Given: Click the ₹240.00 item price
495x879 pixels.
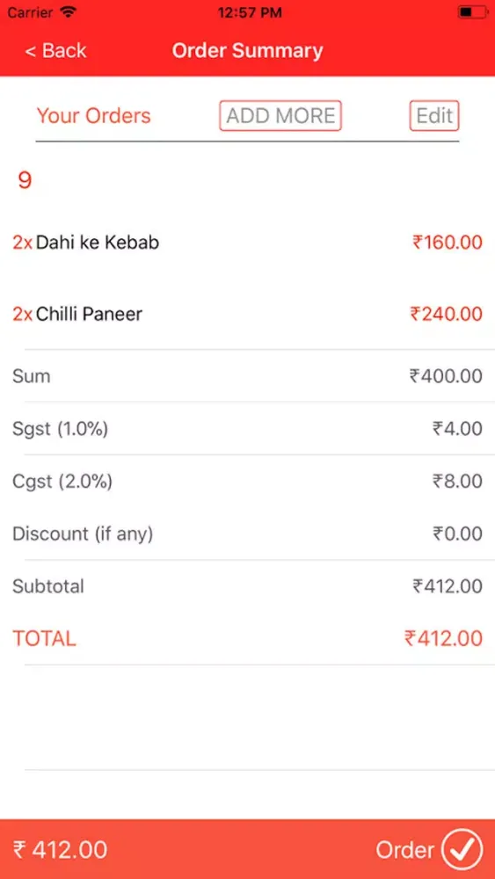Looking at the screenshot, I should (447, 314).
